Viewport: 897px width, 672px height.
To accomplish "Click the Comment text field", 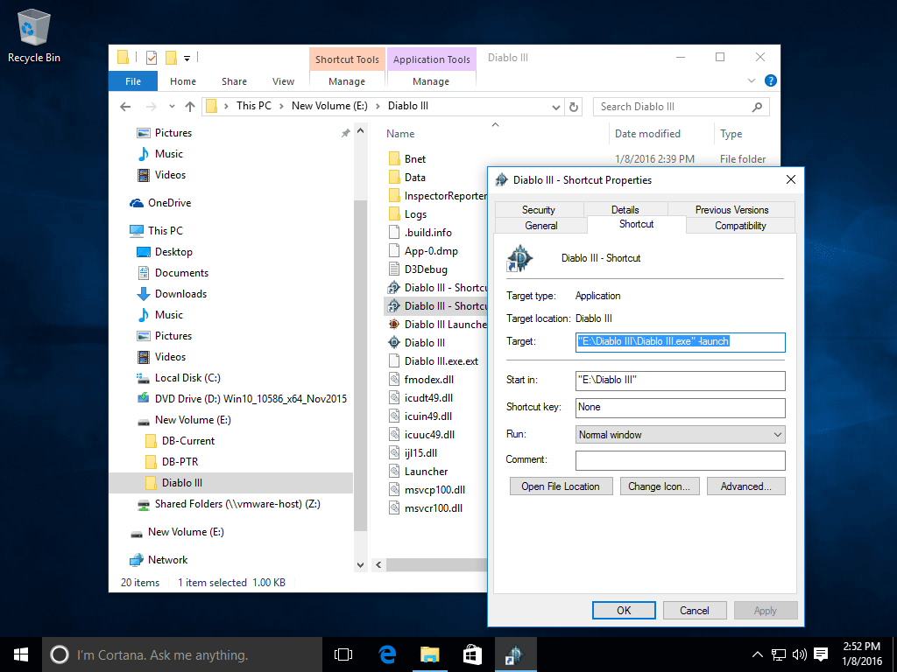I will pos(680,460).
